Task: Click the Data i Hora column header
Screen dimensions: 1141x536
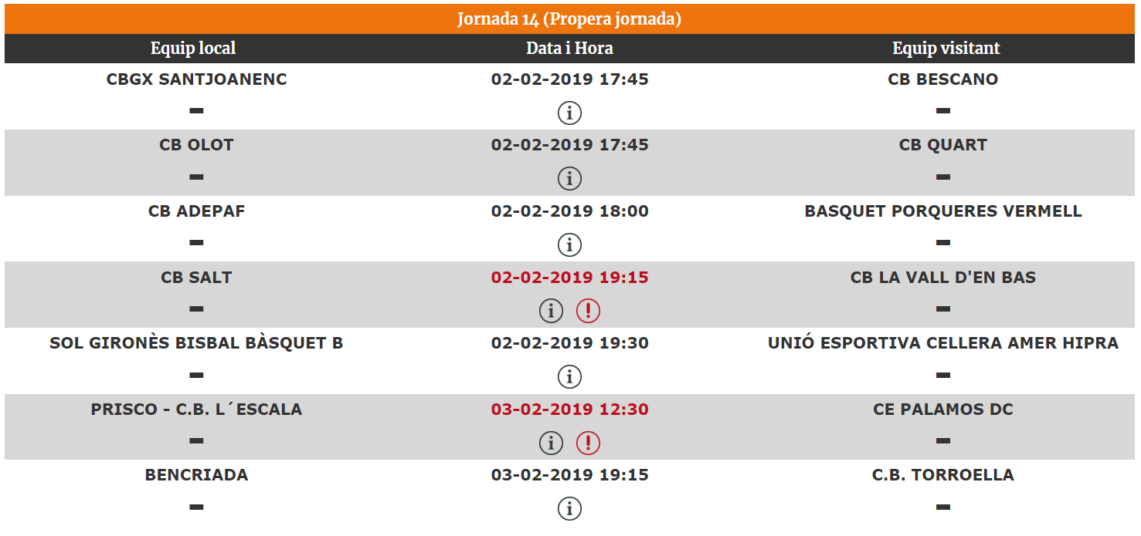Action: pyautogui.click(x=569, y=49)
